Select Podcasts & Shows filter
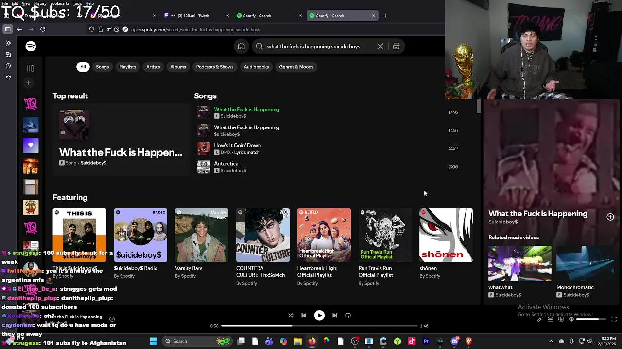 pyautogui.click(x=215, y=67)
